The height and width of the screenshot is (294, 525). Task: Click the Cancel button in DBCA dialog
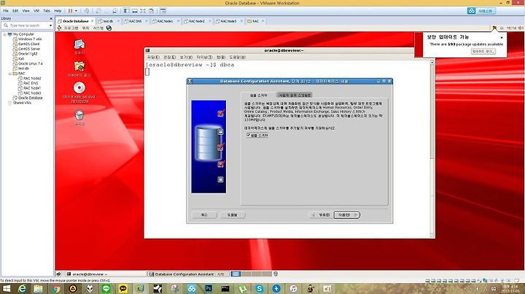(x=204, y=215)
